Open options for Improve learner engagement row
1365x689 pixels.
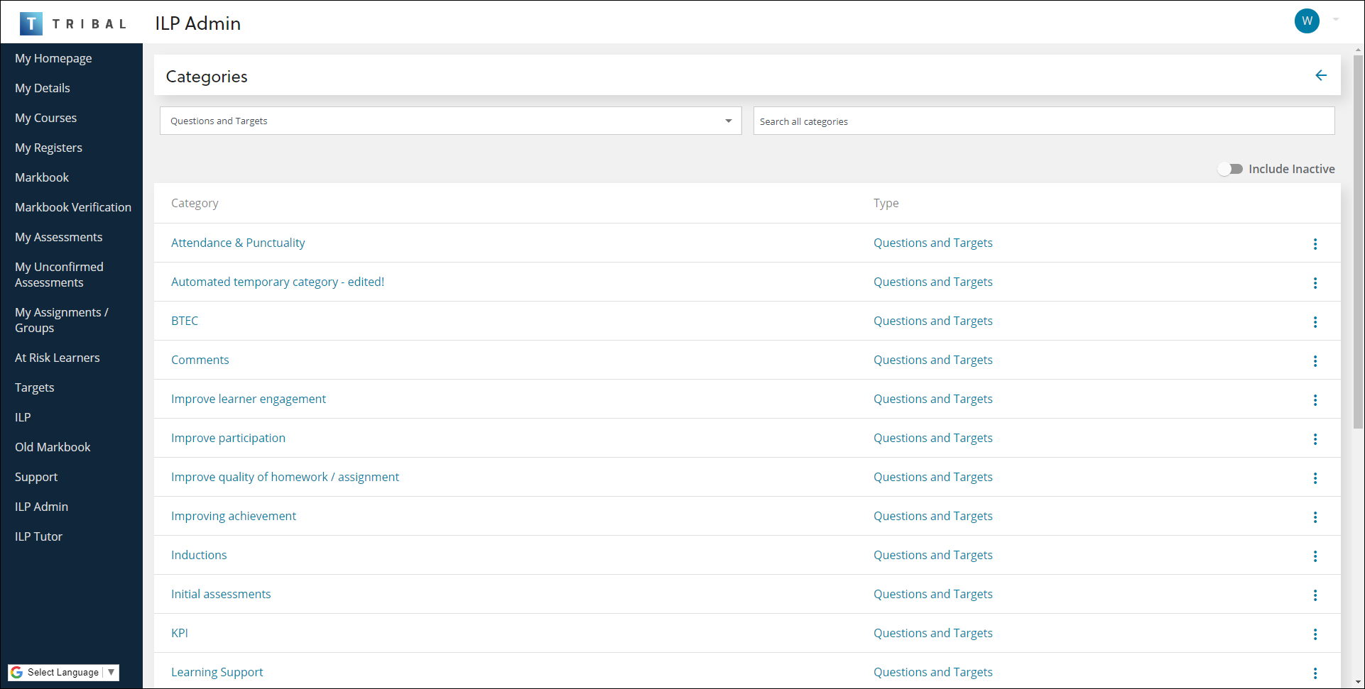(1315, 400)
